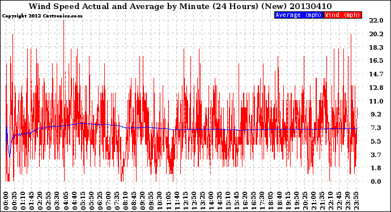This screenshot has width=391, height=212.
Task: Click the 5.5 y-axis label
Action: 376,141
